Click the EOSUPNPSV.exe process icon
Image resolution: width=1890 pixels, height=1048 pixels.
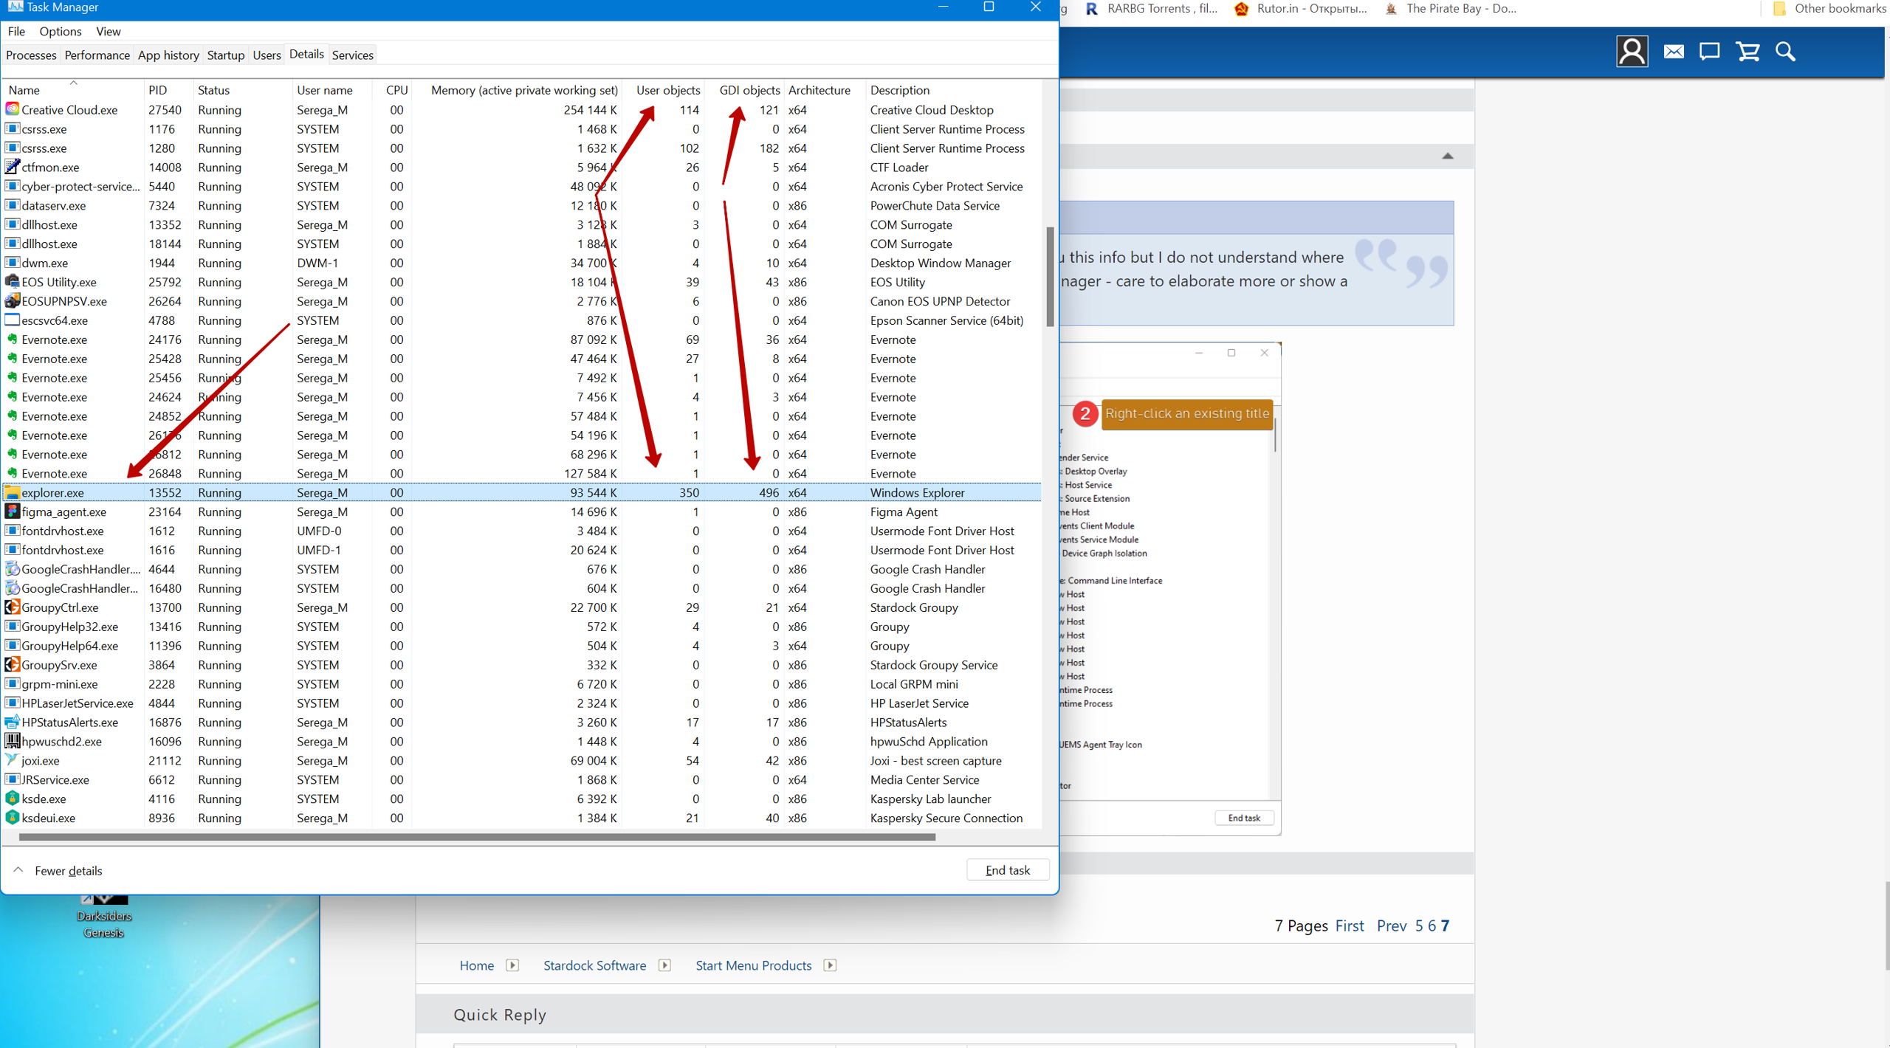coord(12,301)
